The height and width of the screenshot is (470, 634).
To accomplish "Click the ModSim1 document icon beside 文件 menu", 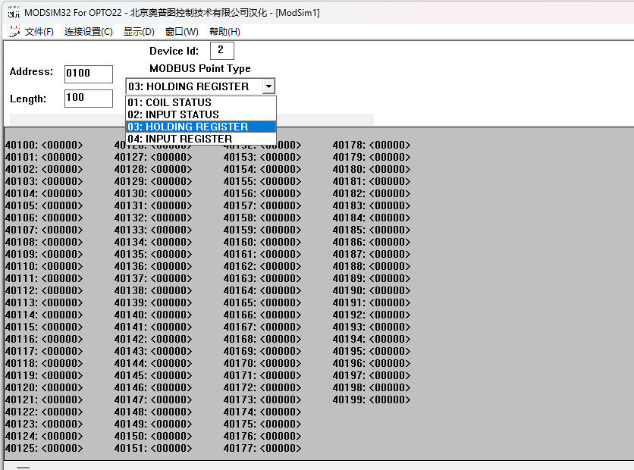I will (13, 31).
